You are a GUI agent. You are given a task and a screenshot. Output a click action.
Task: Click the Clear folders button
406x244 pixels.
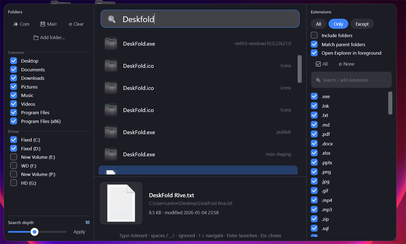(76, 24)
